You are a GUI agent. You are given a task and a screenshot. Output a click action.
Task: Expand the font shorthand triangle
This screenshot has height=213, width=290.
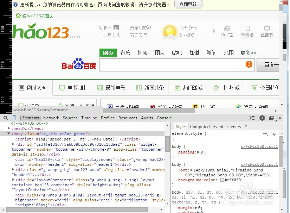[192, 170]
